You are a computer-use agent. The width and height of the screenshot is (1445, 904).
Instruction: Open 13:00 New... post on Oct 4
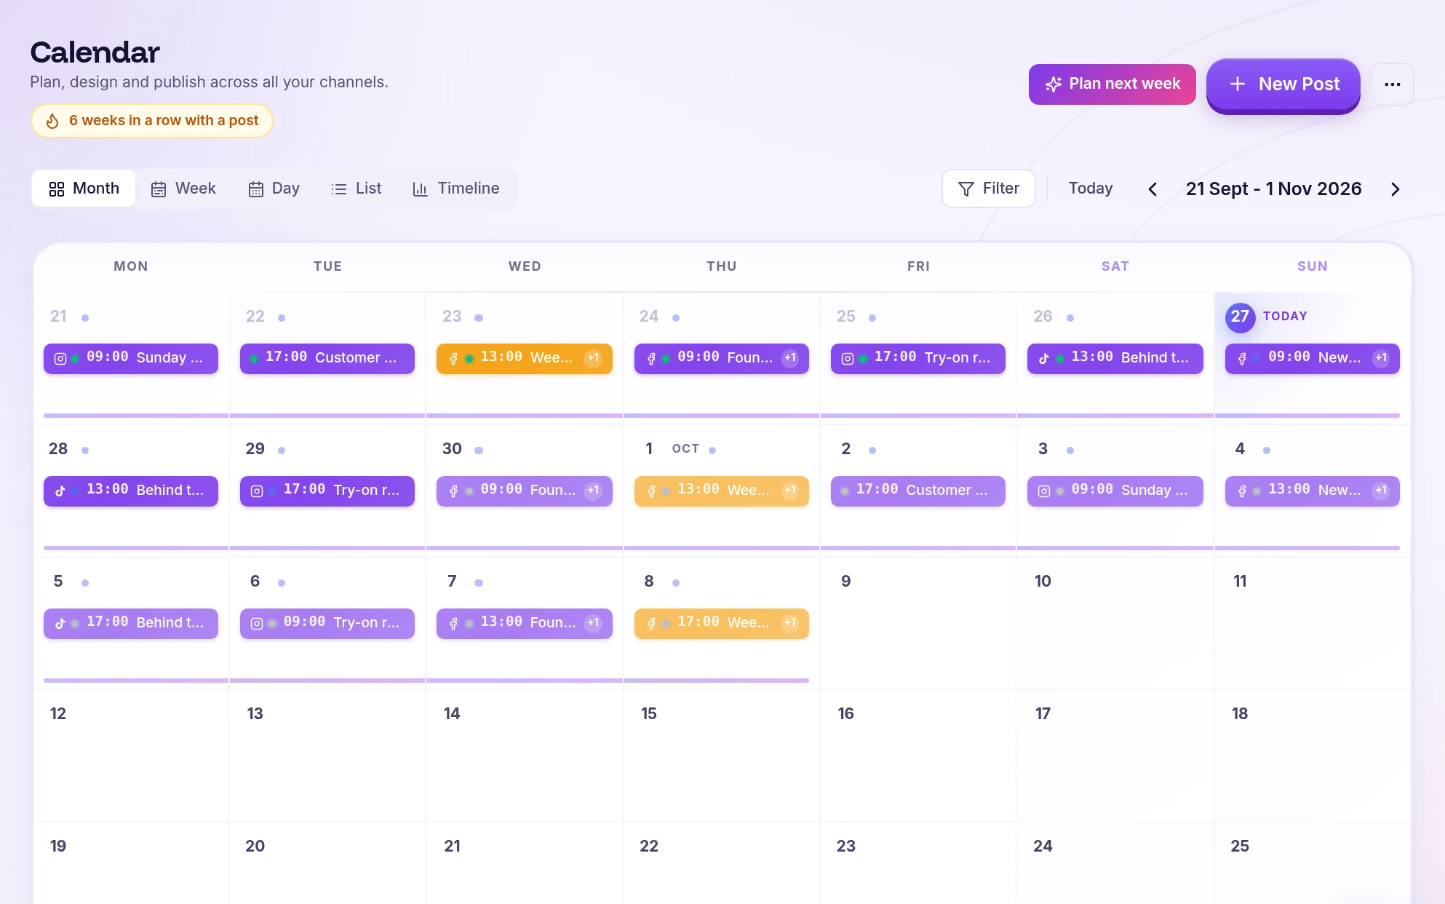1313,491
